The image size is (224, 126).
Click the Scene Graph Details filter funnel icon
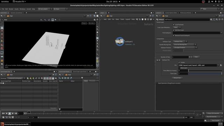point(82,78)
